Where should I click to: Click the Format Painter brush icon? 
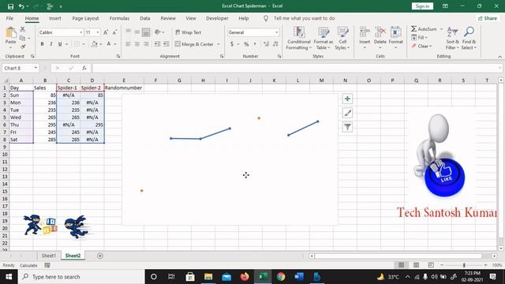(x=23, y=47)
